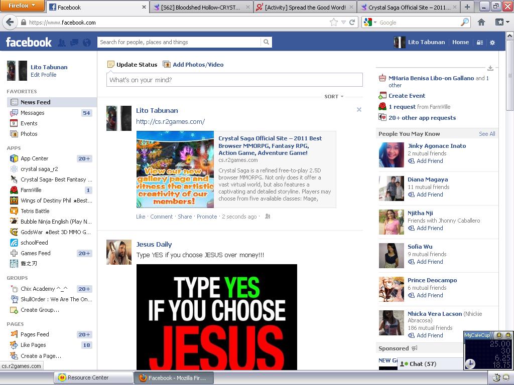Open the notifications globe icon
The height and width of the screenshot is (385, 514).
[87, 43]
